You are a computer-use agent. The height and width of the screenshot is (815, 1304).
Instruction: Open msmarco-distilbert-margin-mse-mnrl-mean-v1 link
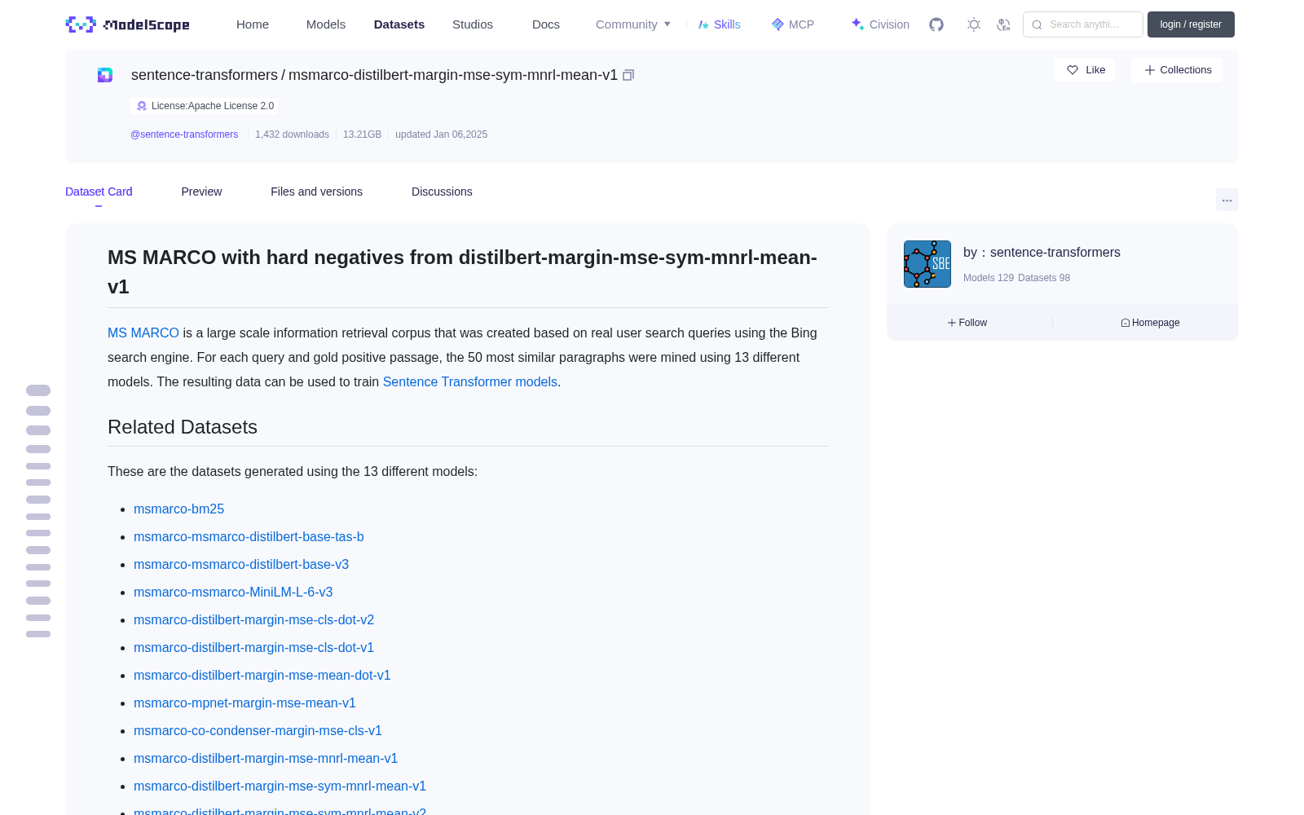point(266,758)
